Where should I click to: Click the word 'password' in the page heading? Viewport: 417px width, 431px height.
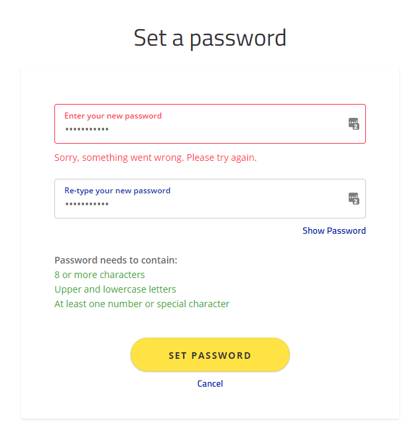[238, 38]
